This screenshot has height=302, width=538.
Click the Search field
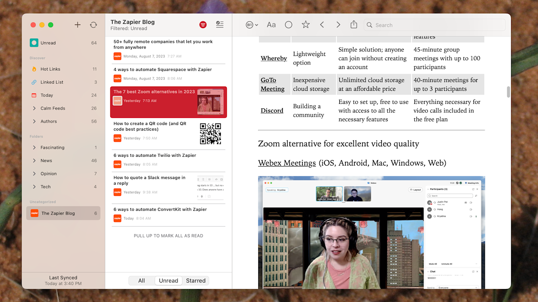(434, 25)
